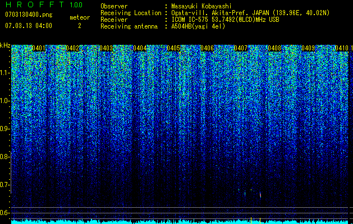Viewport: 353px width, 224px height.
Task: Click the 0403 time marker
Action: click(106, 48)
